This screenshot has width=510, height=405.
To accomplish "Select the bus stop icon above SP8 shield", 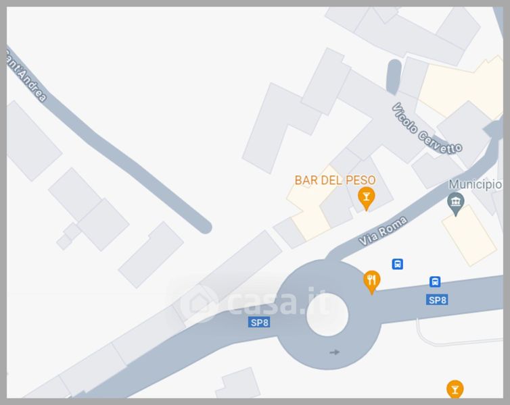I will pyautogui.click(x=435, y=281).
